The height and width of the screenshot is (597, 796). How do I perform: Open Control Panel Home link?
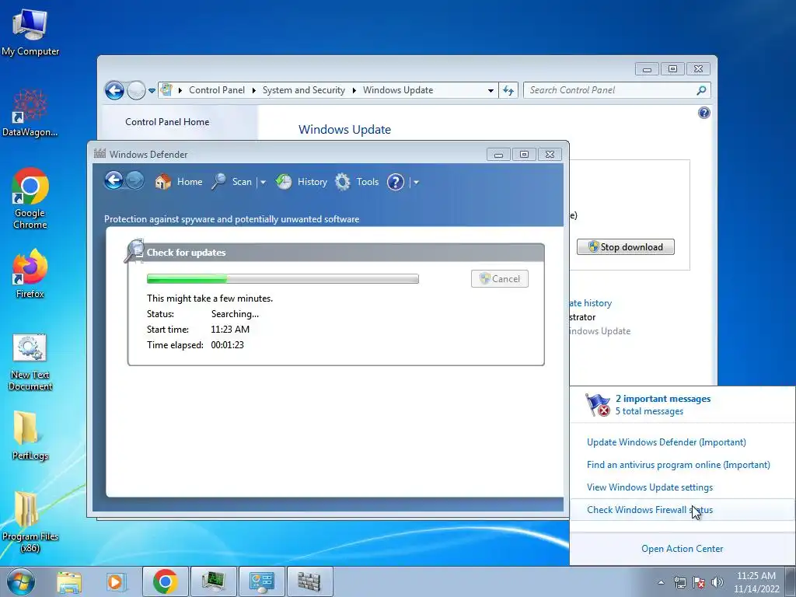tap(167, 122)
